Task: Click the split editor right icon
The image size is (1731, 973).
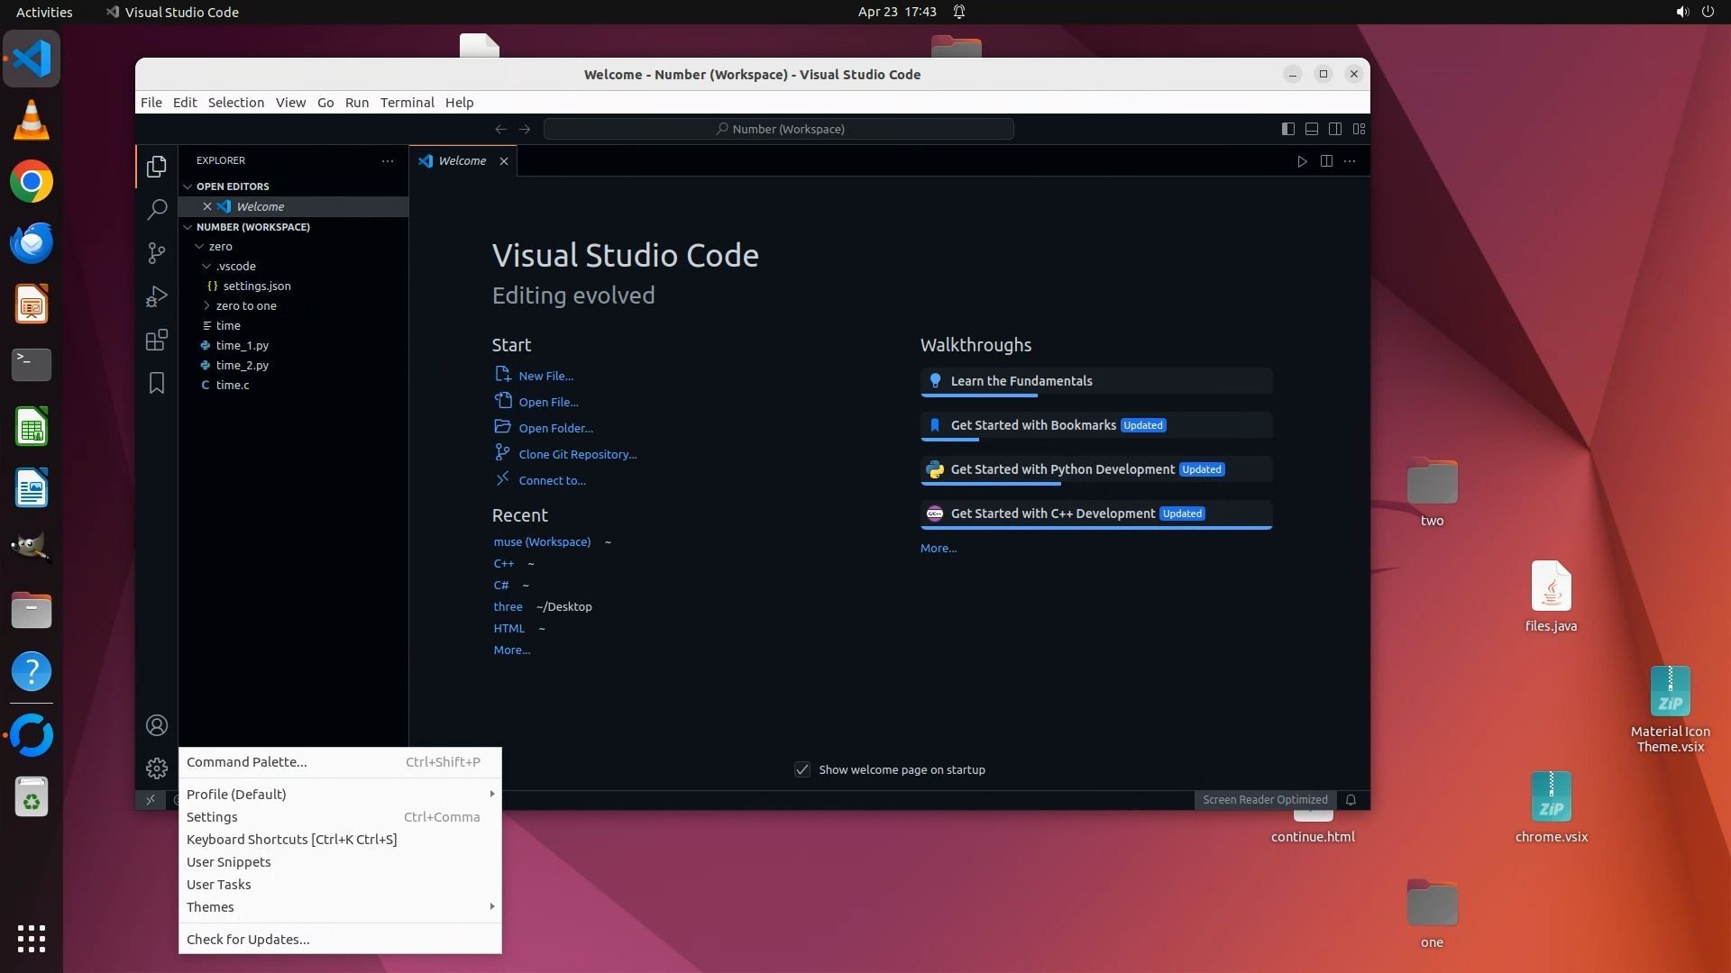Action: pyautogui.click(x=1326, y=161)
